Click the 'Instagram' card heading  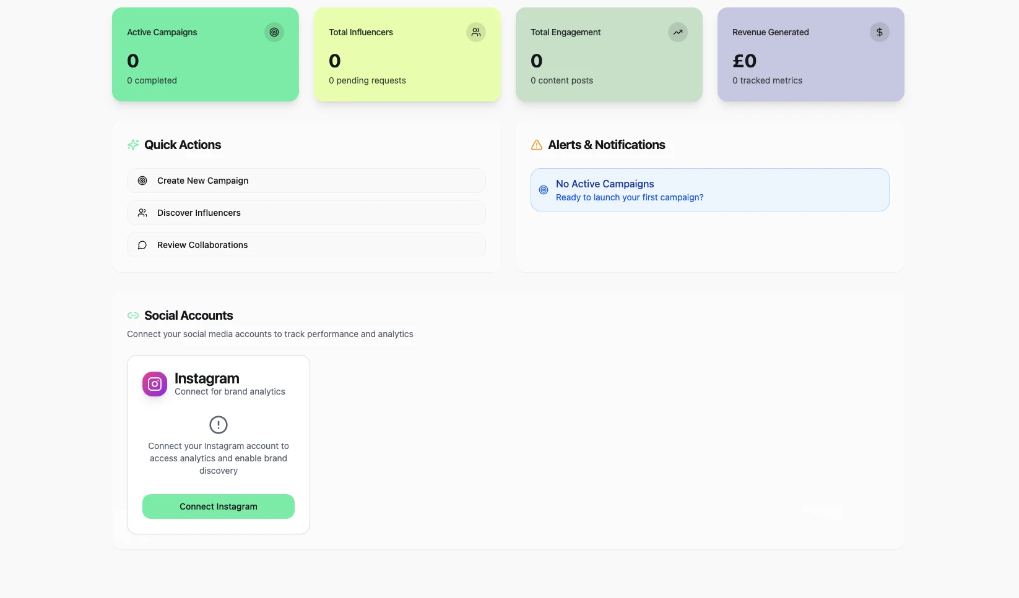point(207,378)
